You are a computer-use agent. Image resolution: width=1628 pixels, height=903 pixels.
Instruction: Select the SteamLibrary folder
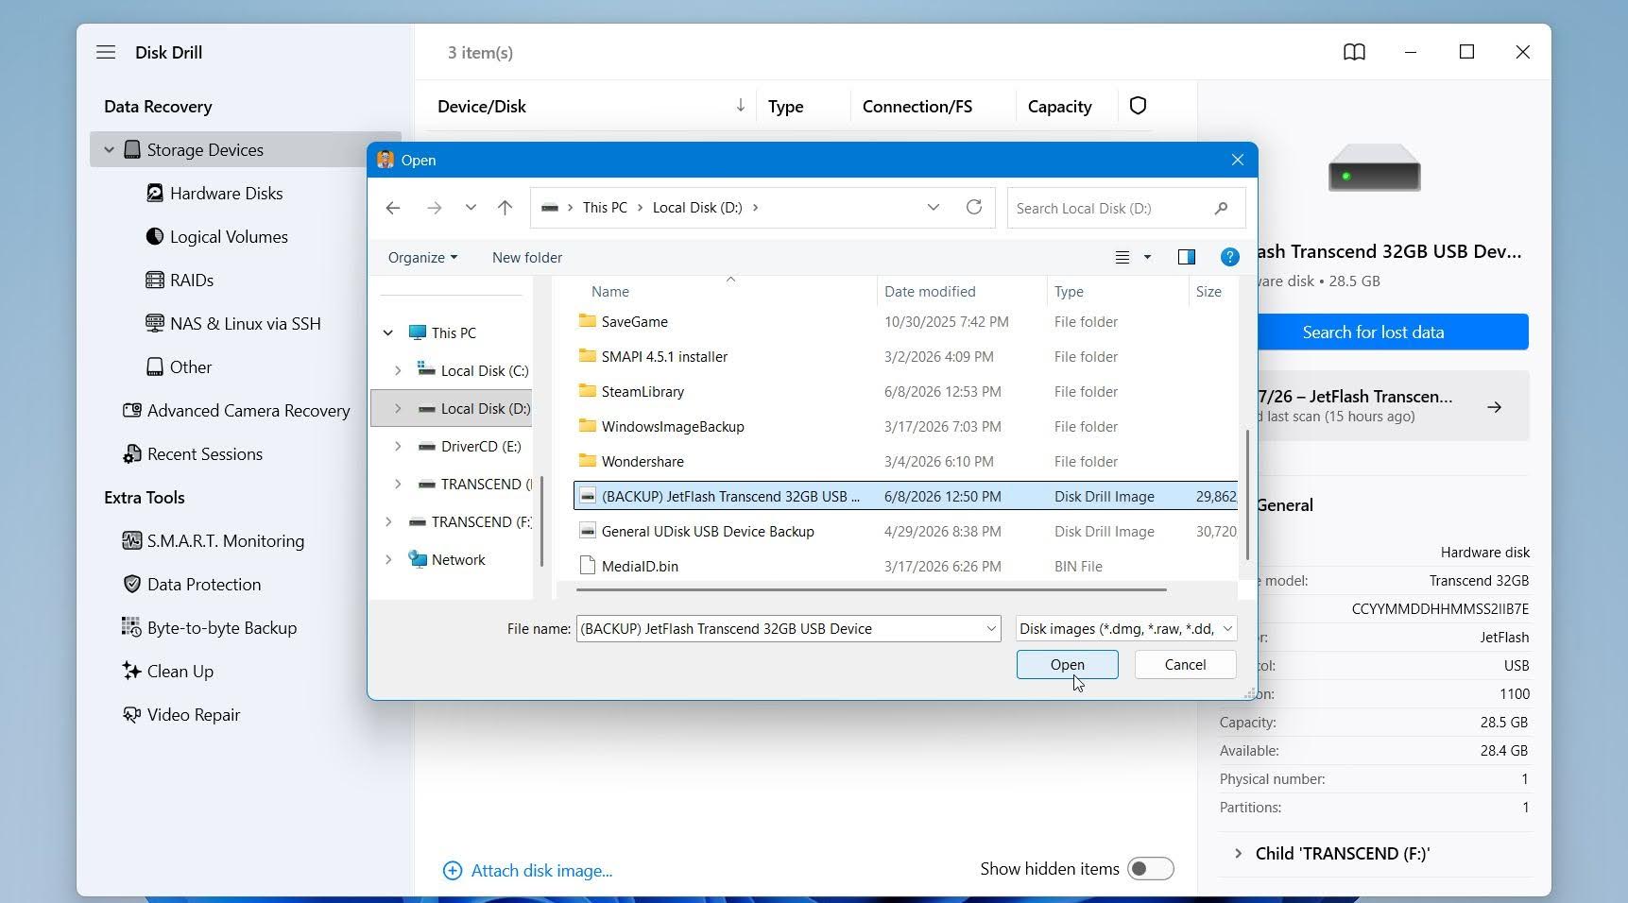pos(905,391)
